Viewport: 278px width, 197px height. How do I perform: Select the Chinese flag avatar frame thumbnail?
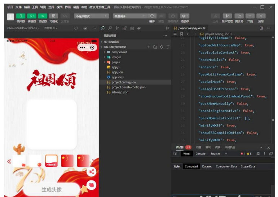click(67, 161)
